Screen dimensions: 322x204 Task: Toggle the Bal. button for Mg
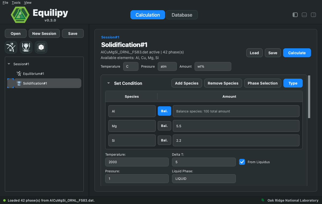164,126
